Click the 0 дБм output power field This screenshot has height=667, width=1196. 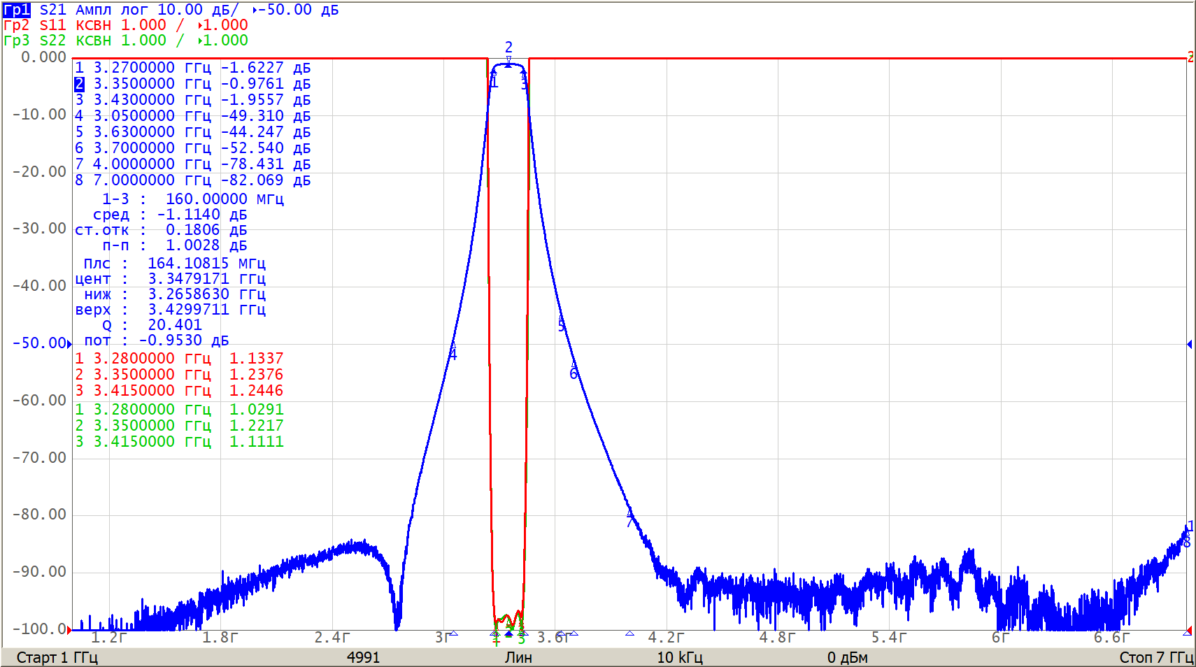(847, 657)
